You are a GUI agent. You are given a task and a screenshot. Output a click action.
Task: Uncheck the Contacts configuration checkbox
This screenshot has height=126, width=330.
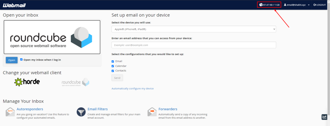click(113, 71)
